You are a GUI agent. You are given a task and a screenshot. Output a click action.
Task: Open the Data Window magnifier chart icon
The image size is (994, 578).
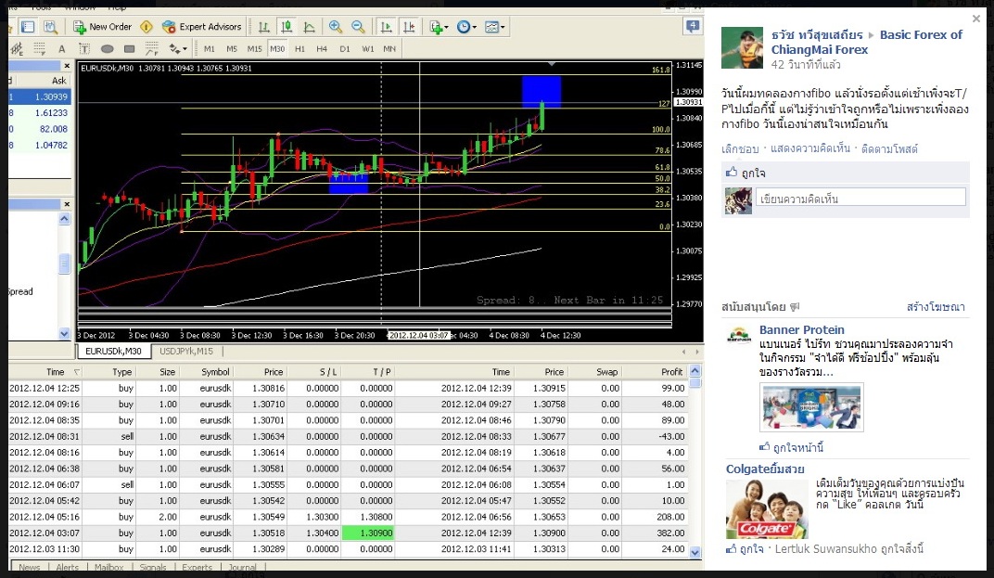point(50,27)
